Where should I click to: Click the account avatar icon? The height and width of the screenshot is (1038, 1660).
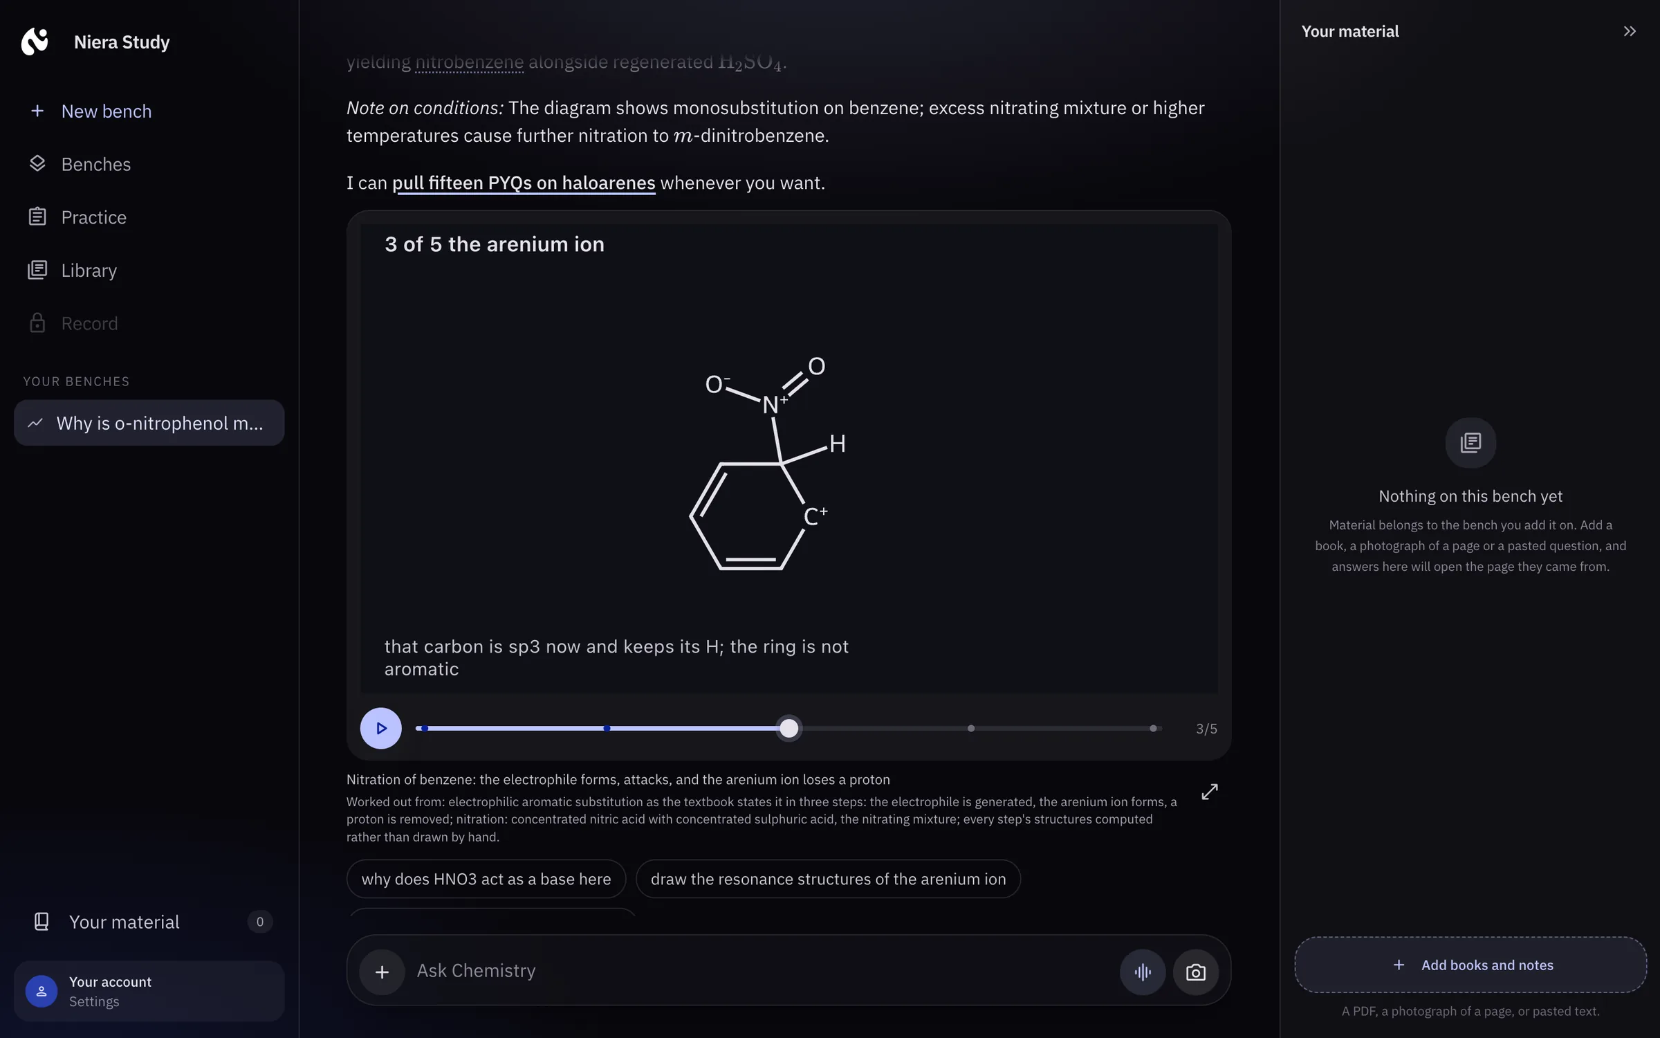[x=41, y=991]
